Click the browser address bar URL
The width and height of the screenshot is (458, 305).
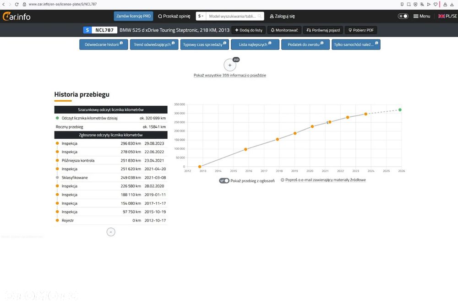(62, 4)
